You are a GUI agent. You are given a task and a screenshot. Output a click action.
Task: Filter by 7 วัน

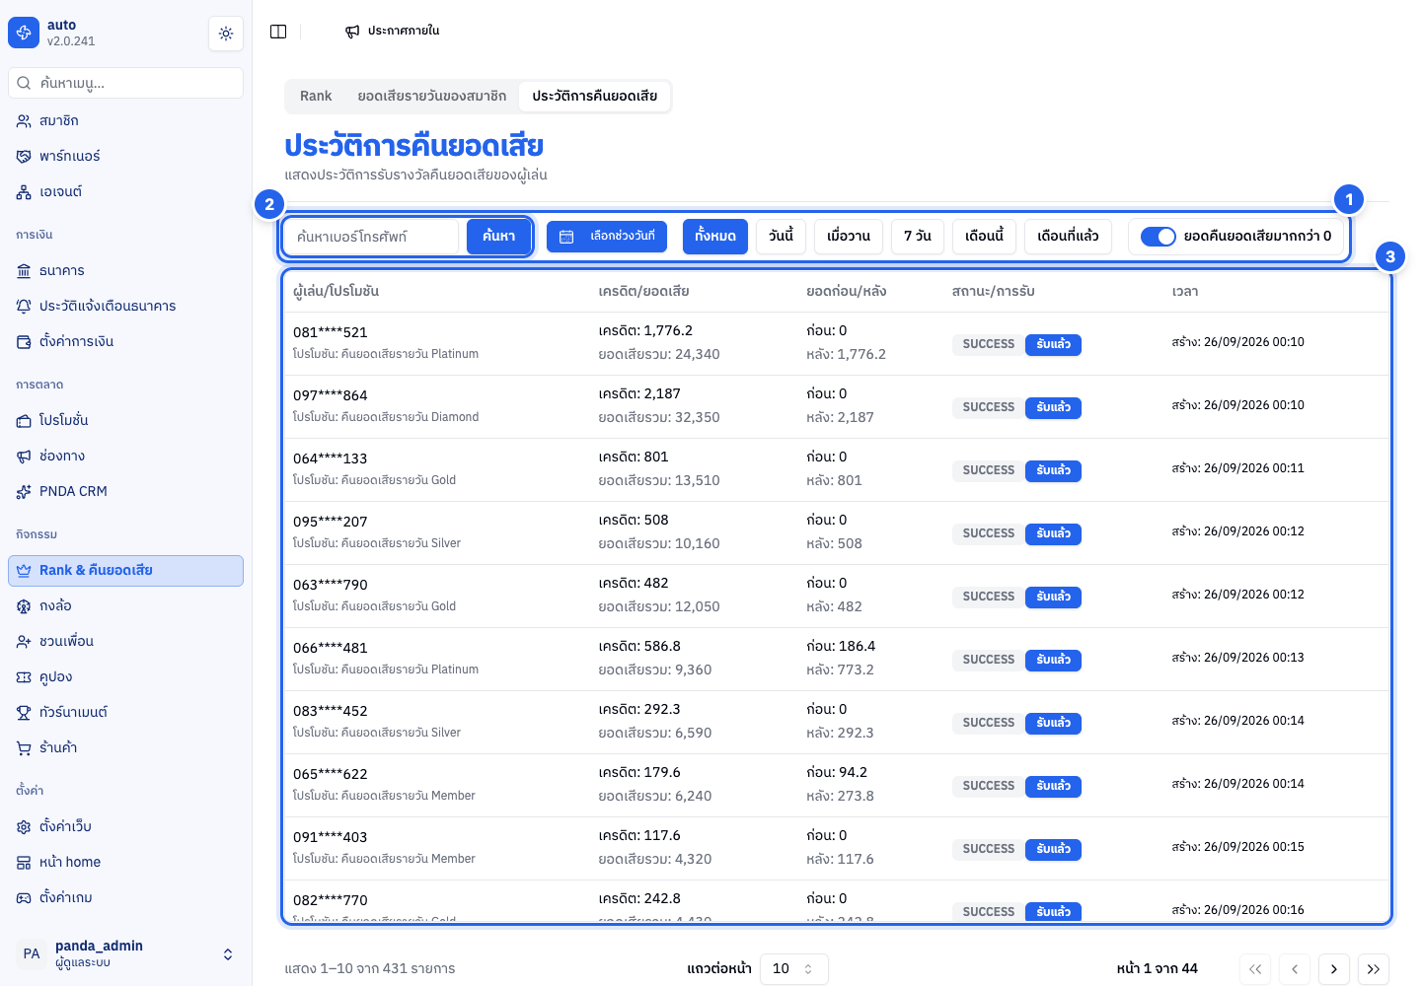(x=918, y=237)
